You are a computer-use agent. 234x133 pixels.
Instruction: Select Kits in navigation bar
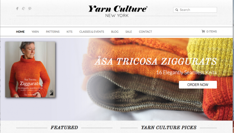tap(69, 32)
